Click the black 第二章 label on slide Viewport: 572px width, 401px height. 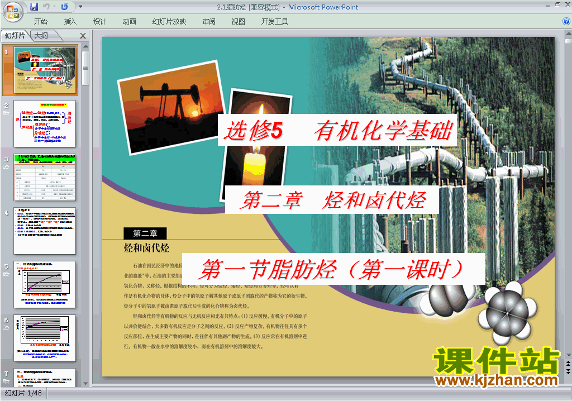point(145,233)
